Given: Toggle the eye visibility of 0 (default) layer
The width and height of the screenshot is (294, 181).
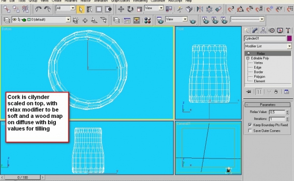Looking at the screenshot, I should pos(14,20).
